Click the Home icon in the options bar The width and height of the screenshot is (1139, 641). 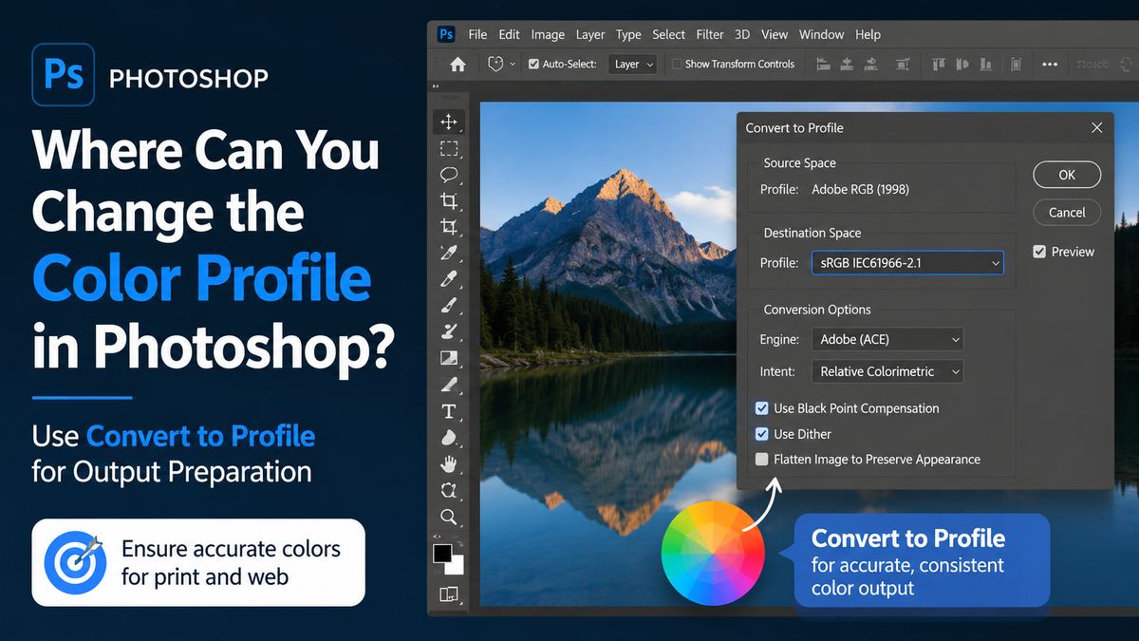(457, 64)
